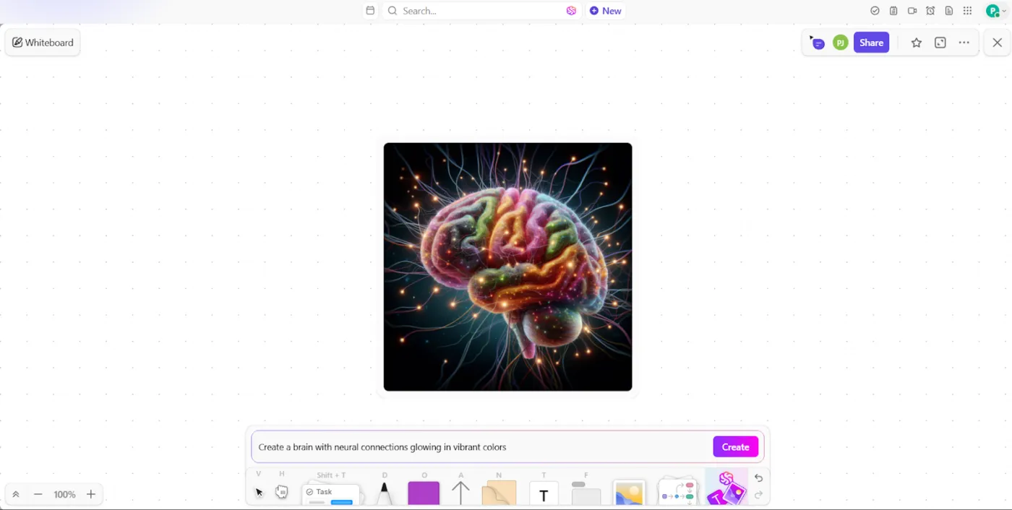Open the video clip recorder icon
Viewport: 1012px width, 510px height.
(912, 11)
